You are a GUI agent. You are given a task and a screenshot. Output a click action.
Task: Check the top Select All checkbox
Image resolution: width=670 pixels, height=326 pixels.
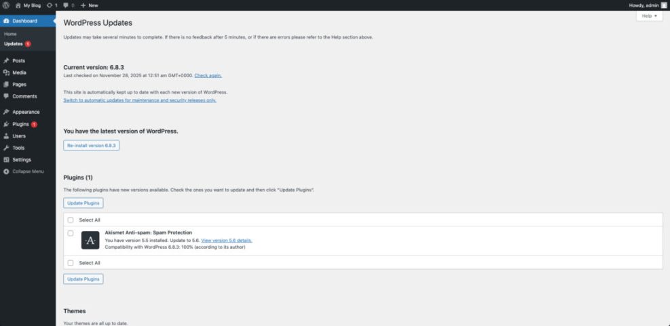(x=71, y=220)
